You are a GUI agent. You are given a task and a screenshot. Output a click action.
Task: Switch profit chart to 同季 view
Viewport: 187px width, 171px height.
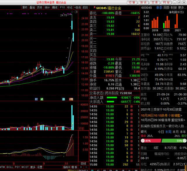coord(167,8)
